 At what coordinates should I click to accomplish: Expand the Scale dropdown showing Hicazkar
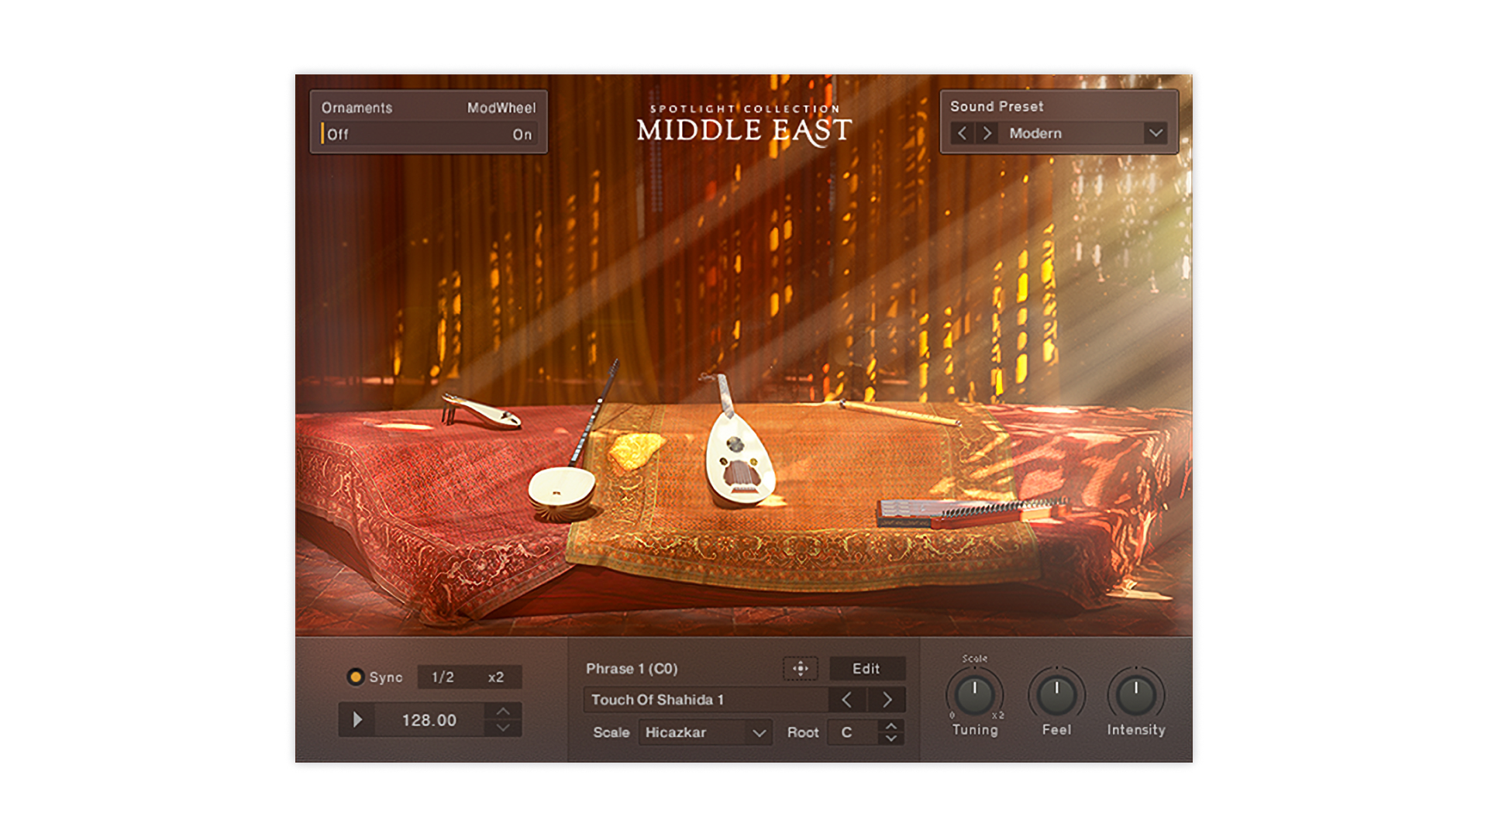(x=704, y=732)
